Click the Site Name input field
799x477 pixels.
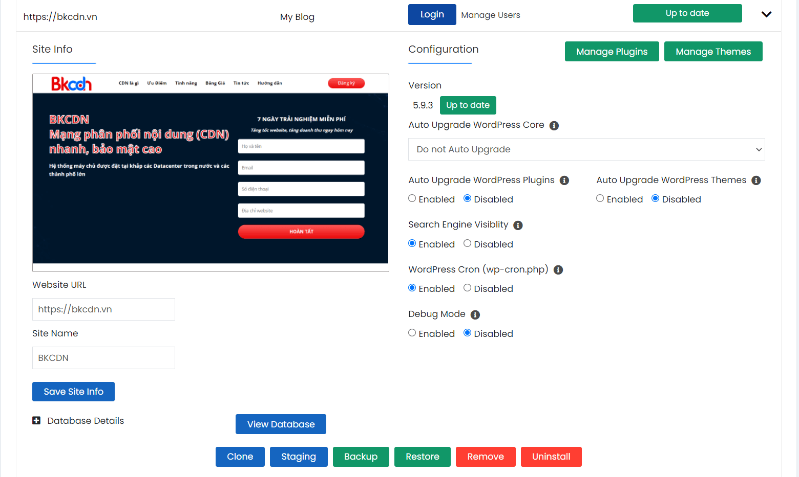coord(103,358)
